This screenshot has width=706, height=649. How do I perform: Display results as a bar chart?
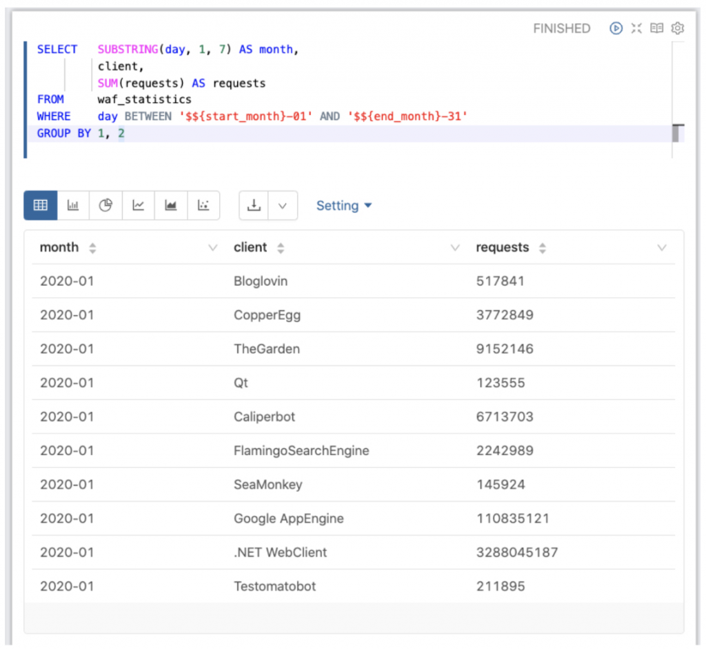point(73,205)
